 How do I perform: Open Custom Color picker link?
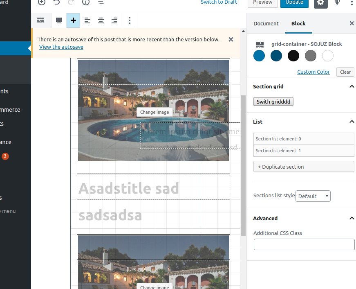[313, 72]
